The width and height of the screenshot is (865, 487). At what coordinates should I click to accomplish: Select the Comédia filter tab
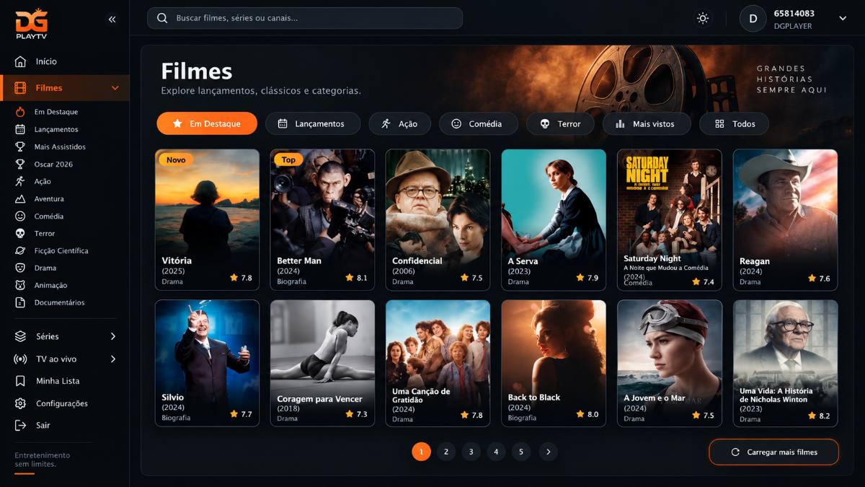pyautogui.click(x=479, y=123)
